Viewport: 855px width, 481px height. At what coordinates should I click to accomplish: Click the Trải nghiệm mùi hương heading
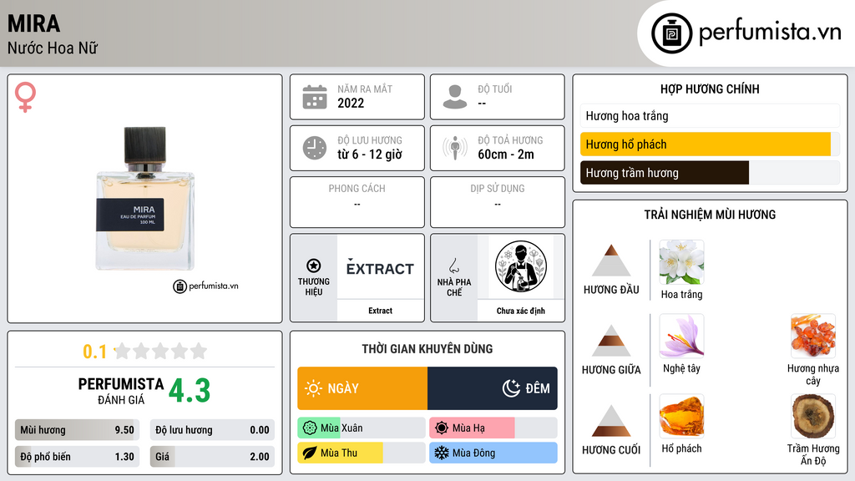click(x=710, y=215)
